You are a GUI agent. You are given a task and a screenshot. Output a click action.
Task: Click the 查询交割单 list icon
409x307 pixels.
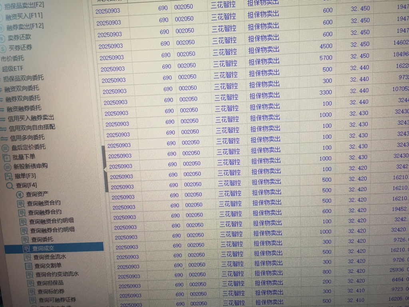click(x=28, y=266)
